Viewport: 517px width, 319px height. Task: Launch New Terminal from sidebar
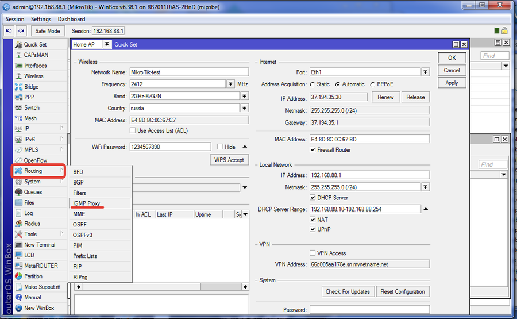click(x=40, y=245)
